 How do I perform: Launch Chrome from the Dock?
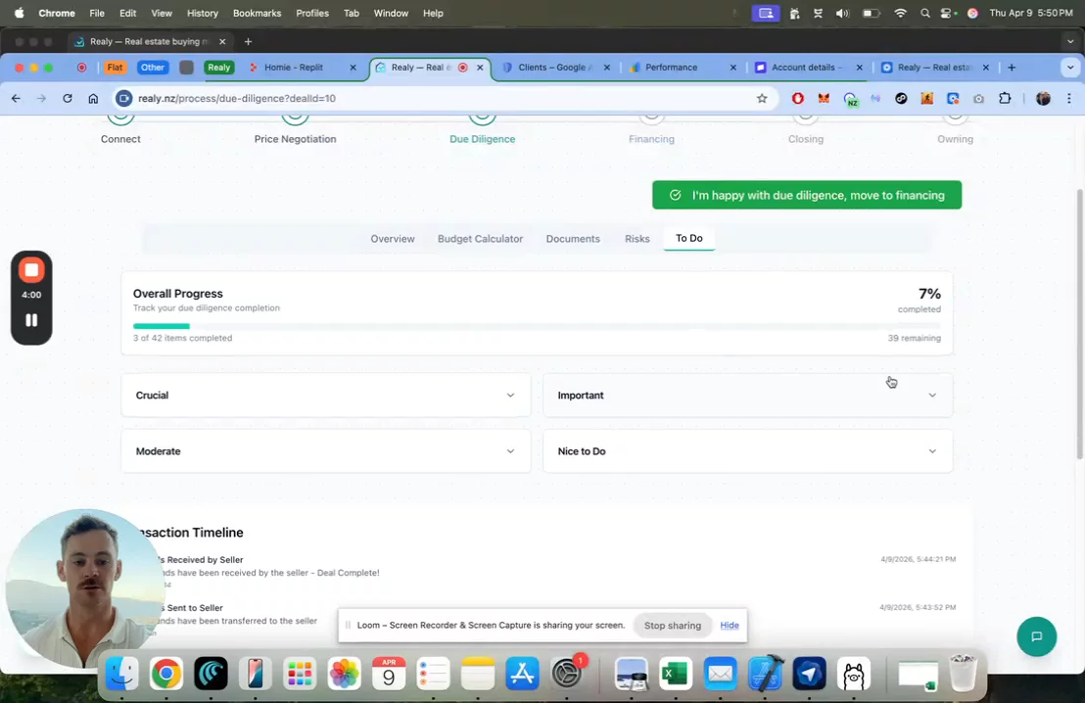pos(166,674)
